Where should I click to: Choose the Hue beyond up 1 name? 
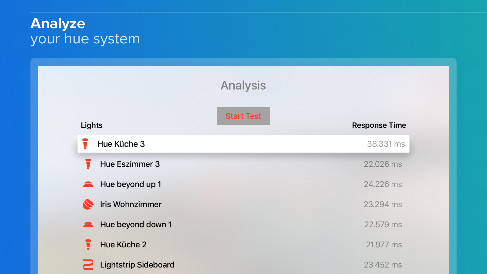(131, 184)
